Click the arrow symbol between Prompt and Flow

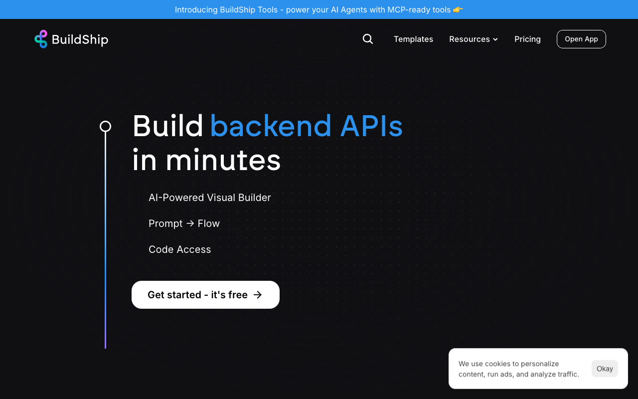(191, 223)
